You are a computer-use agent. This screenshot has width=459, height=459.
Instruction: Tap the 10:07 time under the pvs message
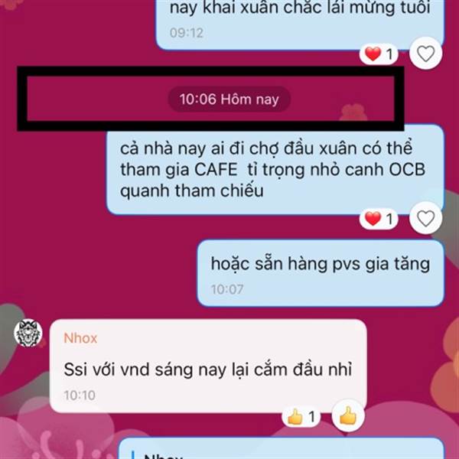pyautogui.click(x=227, y=289)
